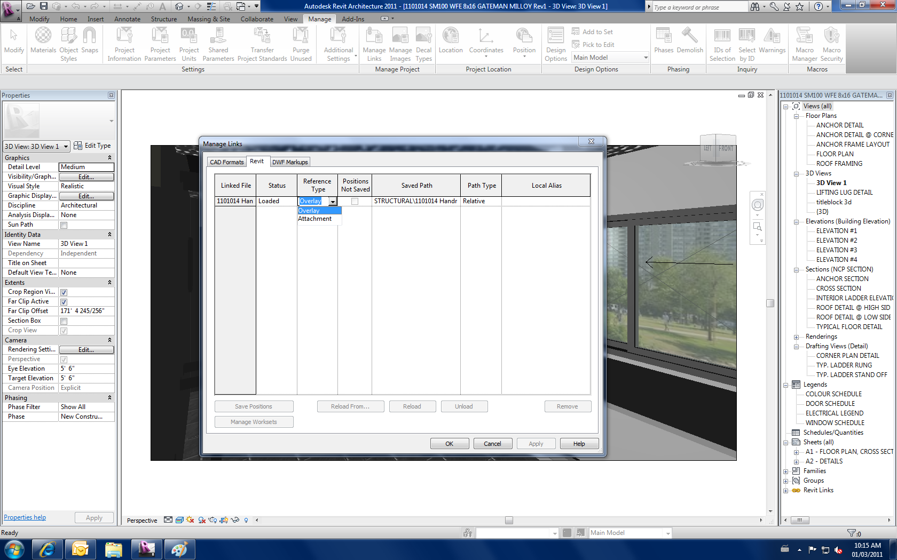Toggle the Sun Path checkbox
This screenshot has height=560, width=897.
64,225
